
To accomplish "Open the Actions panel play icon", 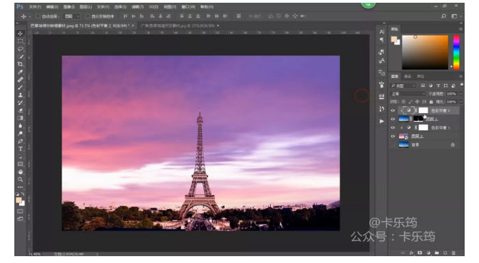I will (x=382, y=121).
